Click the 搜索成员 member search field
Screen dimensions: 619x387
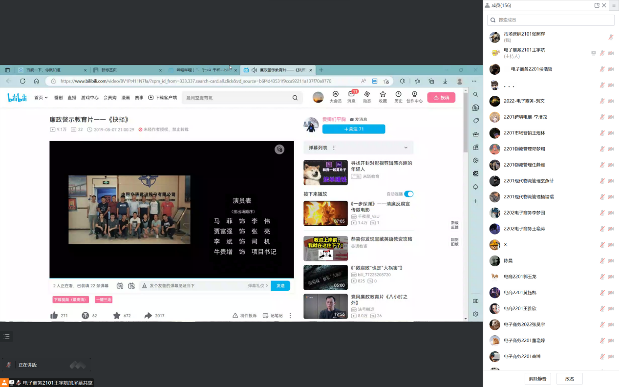(551, 20)
